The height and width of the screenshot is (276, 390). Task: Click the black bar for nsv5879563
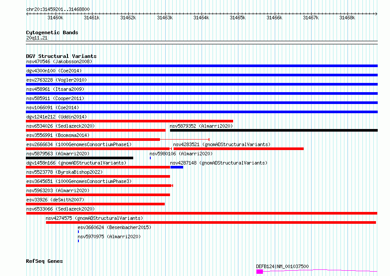[80, 158]
